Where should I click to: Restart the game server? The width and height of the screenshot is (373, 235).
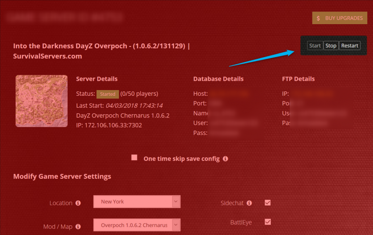tap(350, 46)
